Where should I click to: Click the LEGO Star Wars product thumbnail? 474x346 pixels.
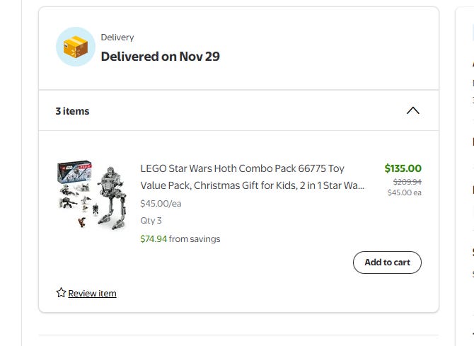pyautogui.click(x=91, y=195)
